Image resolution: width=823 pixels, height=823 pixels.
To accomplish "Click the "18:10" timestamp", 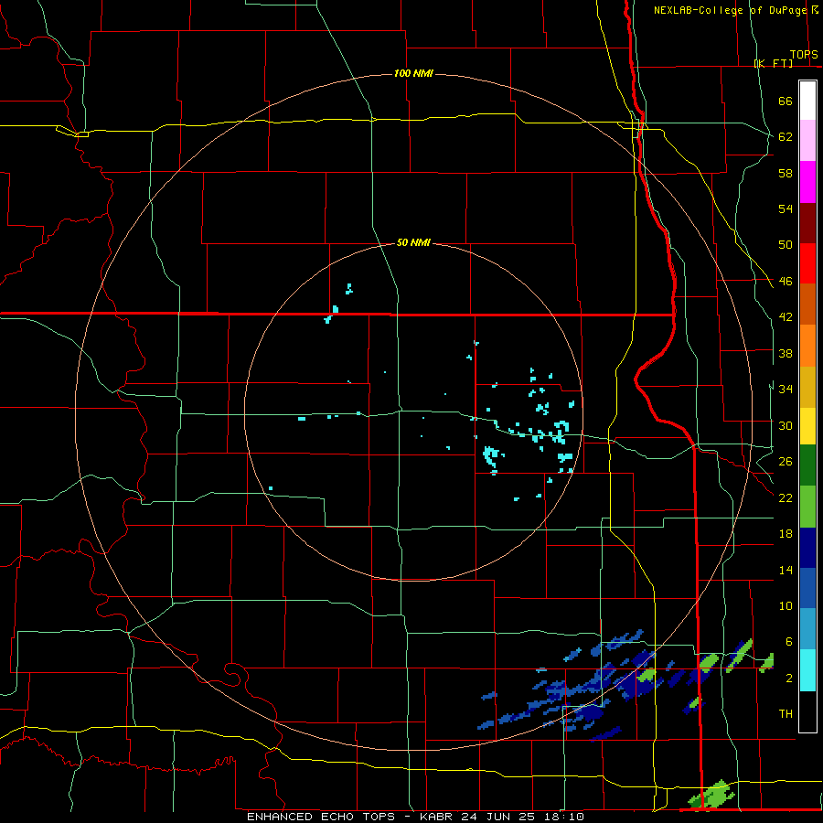I will [x=563, y=817].
